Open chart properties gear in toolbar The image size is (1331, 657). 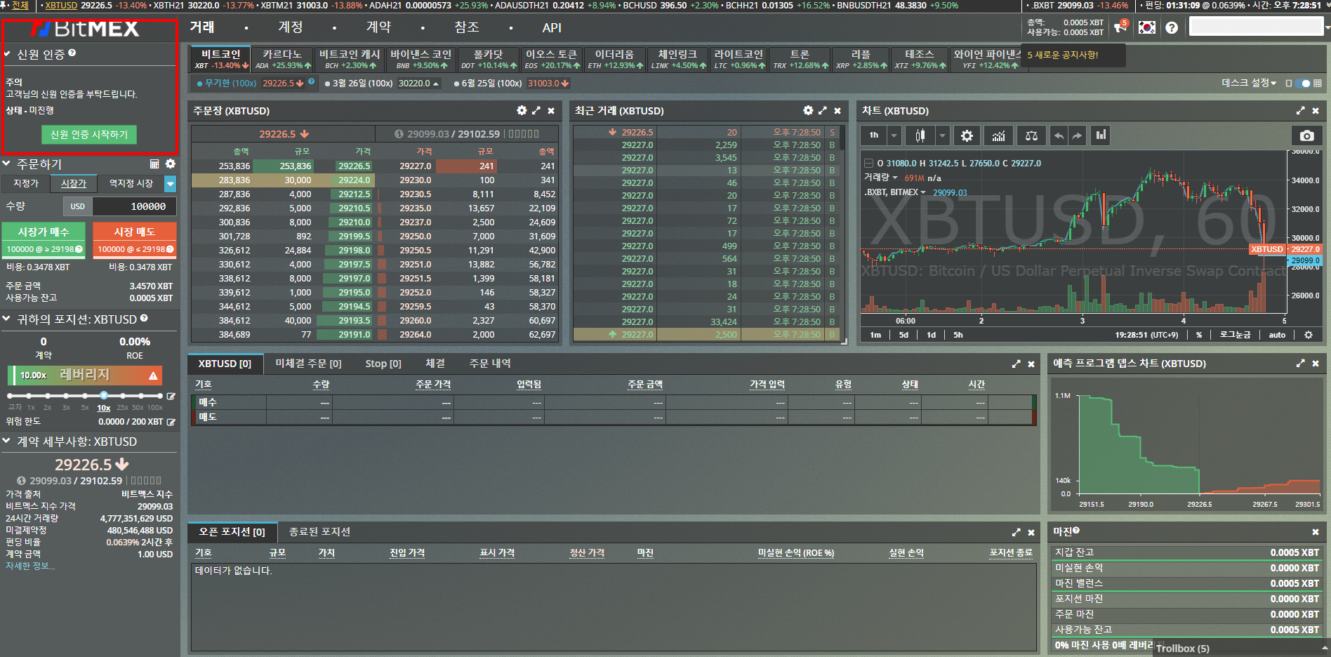(967, 135)
